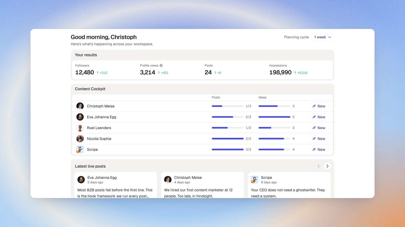Click Christoph Meise's posts progress bar
The width and height of the screenshot is (405, 227).
(x=228, y=106)
